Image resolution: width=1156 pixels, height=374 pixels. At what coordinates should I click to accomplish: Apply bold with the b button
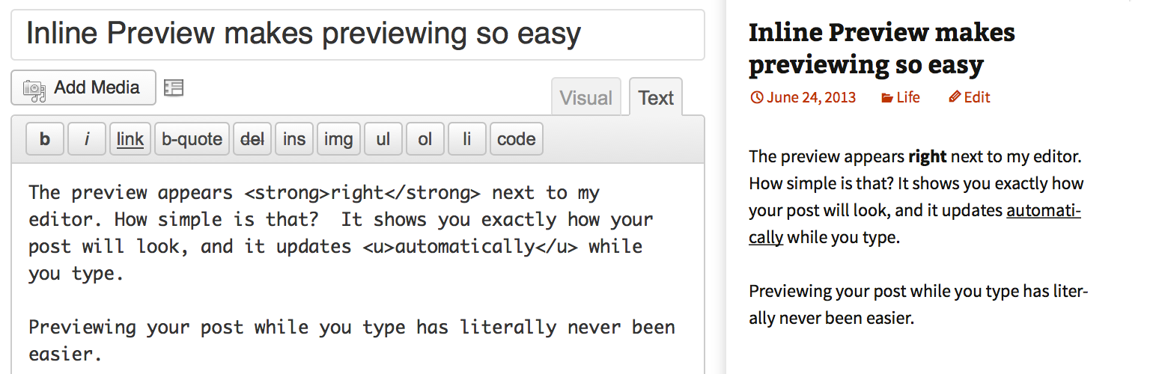click(45, 139)
